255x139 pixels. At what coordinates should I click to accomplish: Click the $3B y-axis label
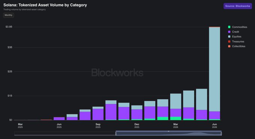click(x=10, y=47)
